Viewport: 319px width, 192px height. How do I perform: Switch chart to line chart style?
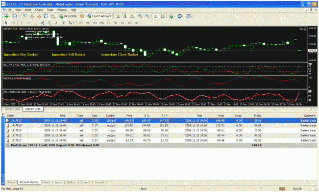132,16
